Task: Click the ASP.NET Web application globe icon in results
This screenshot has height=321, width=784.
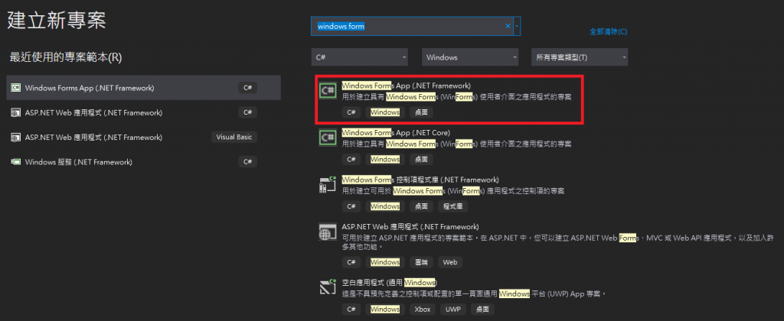Action: tap(328, 232)
